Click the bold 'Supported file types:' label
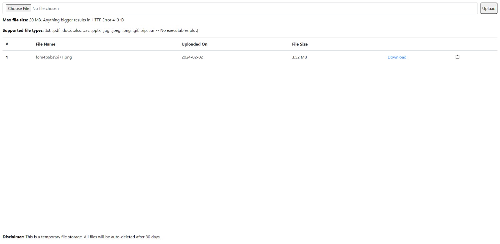The image size is (500, 244). 23,31
